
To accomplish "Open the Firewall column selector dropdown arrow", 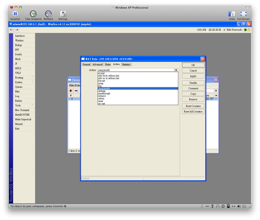I will point(216,95).
